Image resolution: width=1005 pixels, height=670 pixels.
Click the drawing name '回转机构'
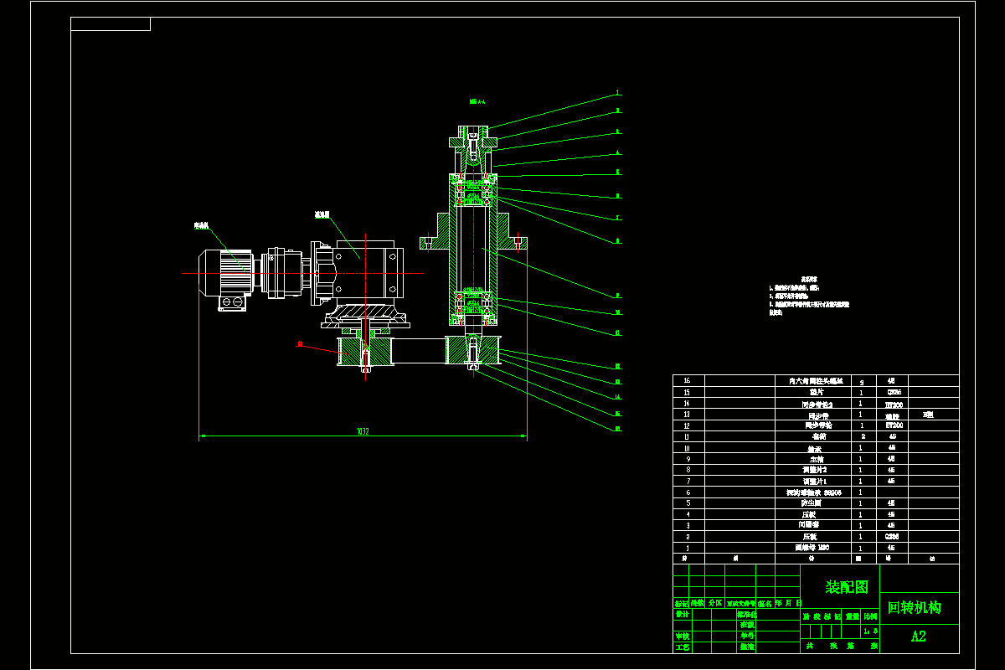pos(915,607)
